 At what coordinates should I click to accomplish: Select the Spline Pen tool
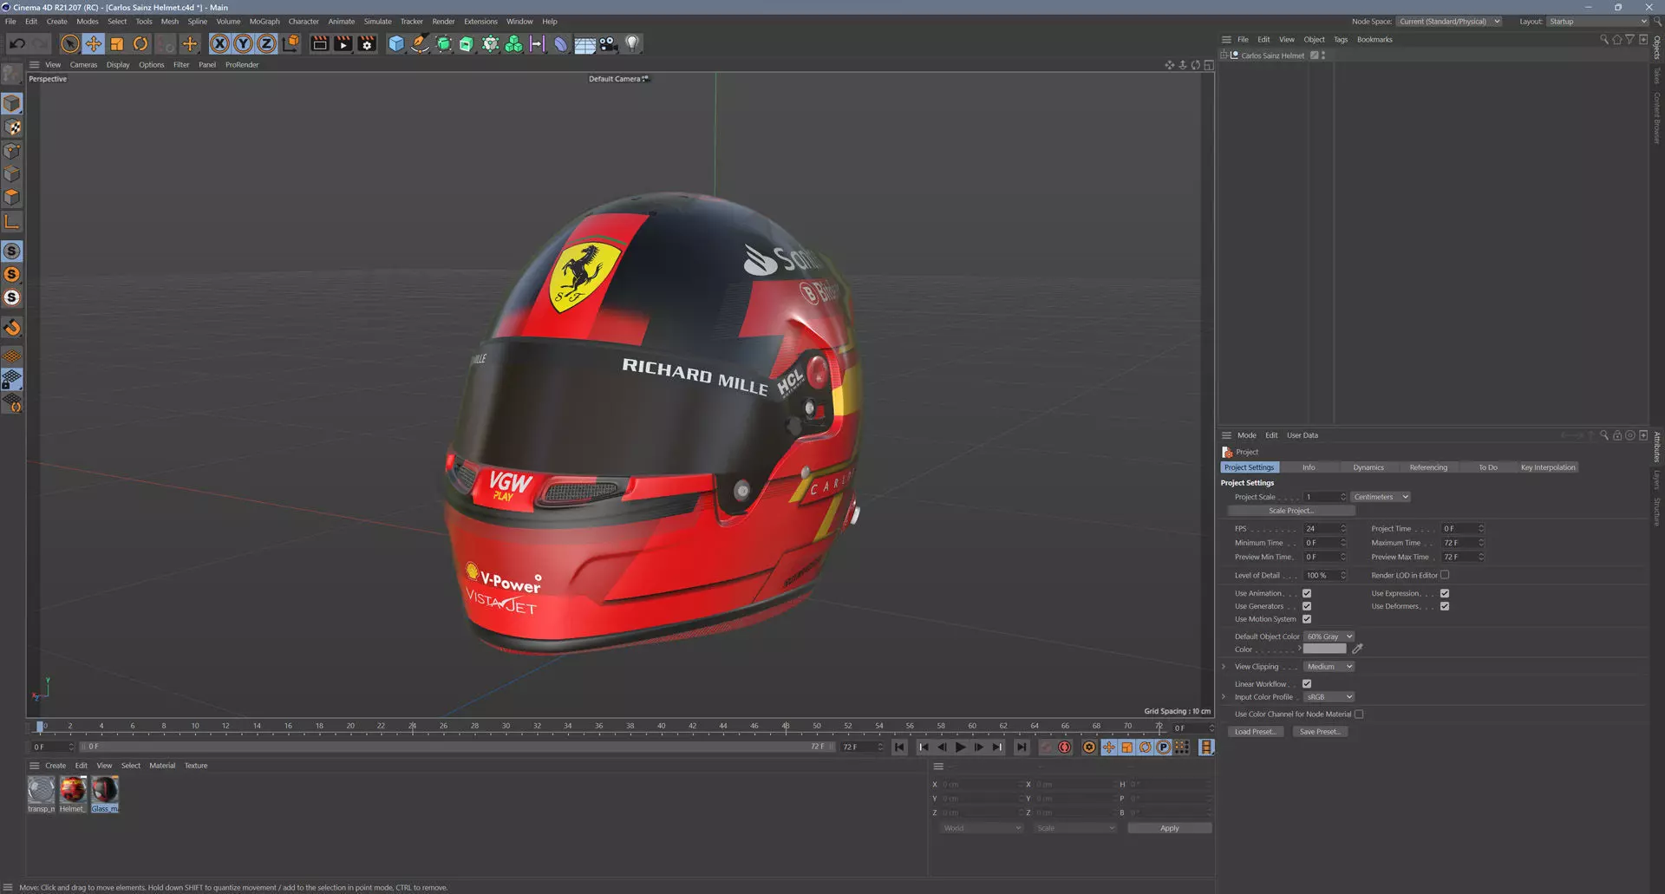[420, 43]
